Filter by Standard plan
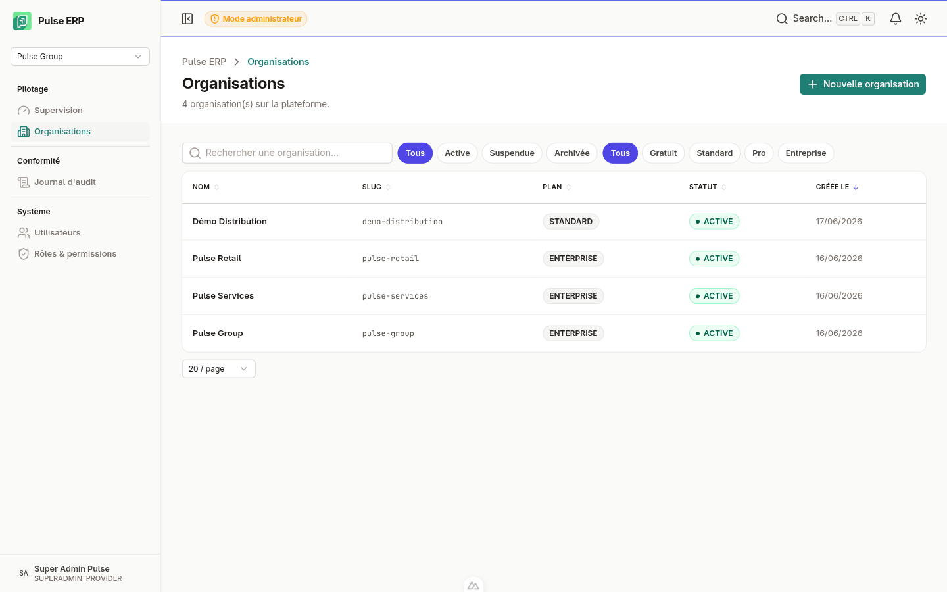 (715, 153)
